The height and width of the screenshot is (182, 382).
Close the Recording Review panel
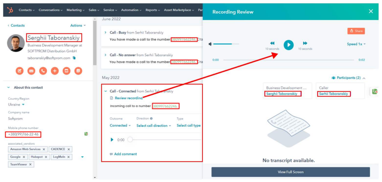point(371,11)
